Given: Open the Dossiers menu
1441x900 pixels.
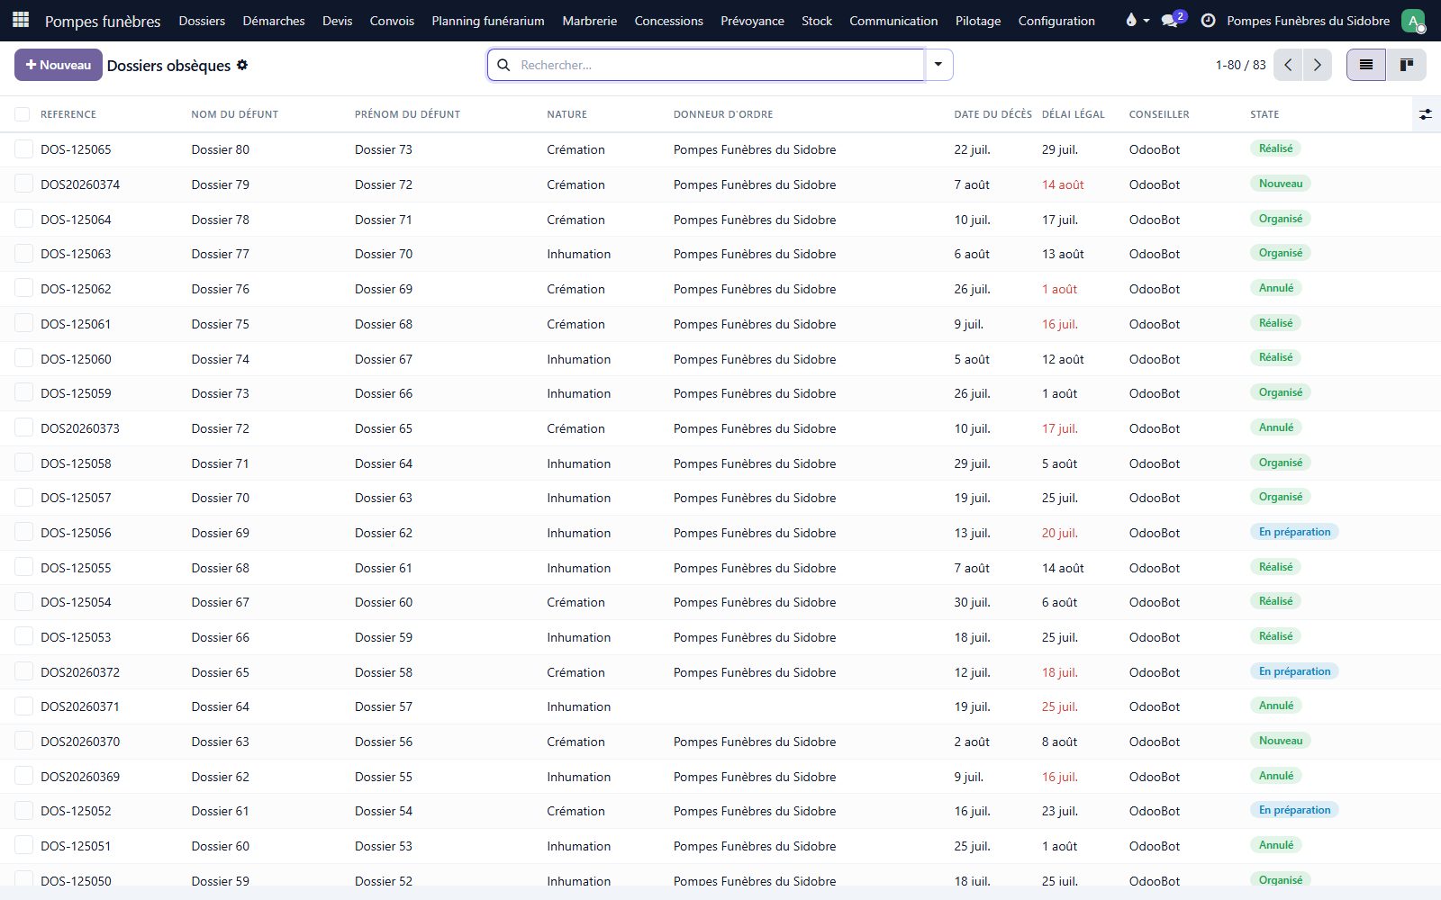Looking at the screenshot, I should tap(202, 21).
